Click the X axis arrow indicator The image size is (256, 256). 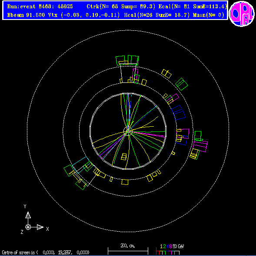[x=40, y=227]
